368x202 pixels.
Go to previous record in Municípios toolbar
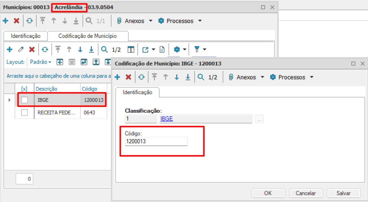(54, 21)
